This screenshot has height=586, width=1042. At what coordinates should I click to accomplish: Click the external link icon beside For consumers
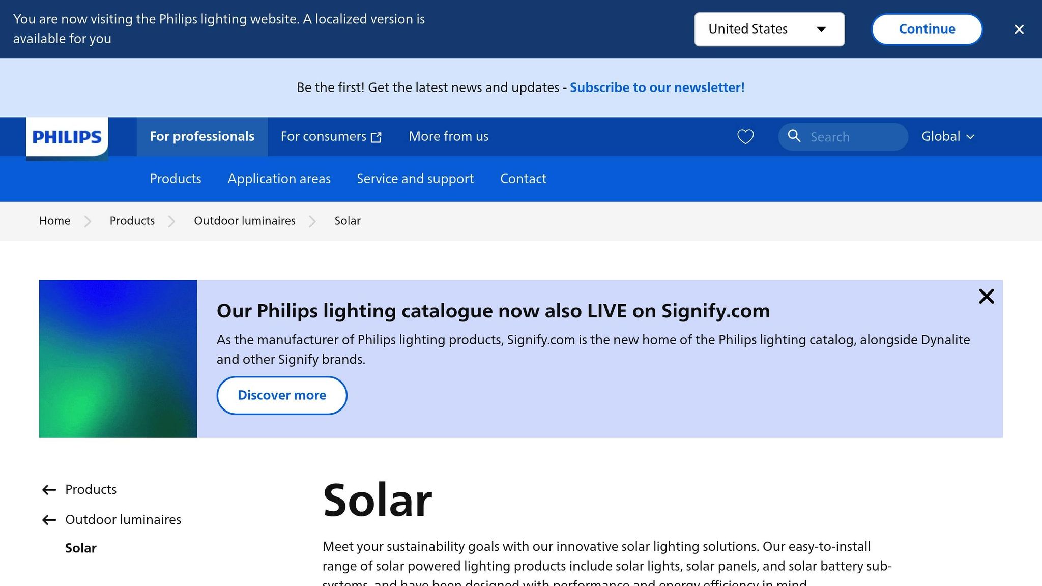(377, 137)
